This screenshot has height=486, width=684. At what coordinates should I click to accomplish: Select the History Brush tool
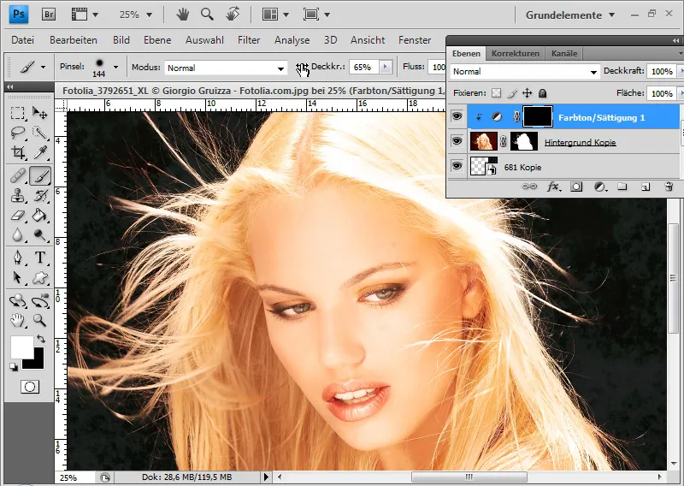point(39,195)
